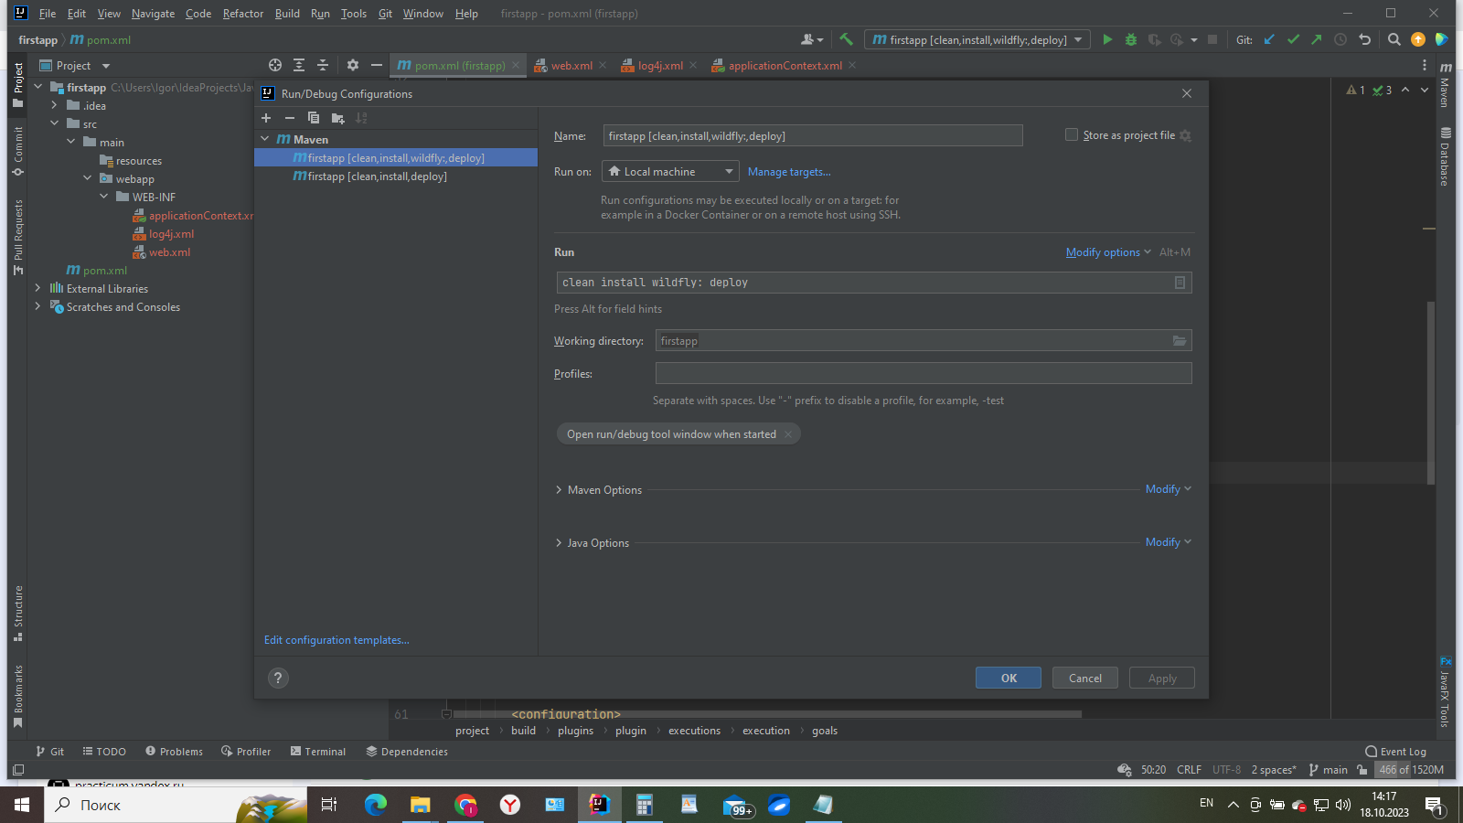The image size is (1463, 823).
Task: Click the configuration Name field
Action: [x=813, y=135]
